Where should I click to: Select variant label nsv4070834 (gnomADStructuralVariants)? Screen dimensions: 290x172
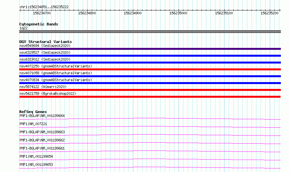[x=56, y=80]
